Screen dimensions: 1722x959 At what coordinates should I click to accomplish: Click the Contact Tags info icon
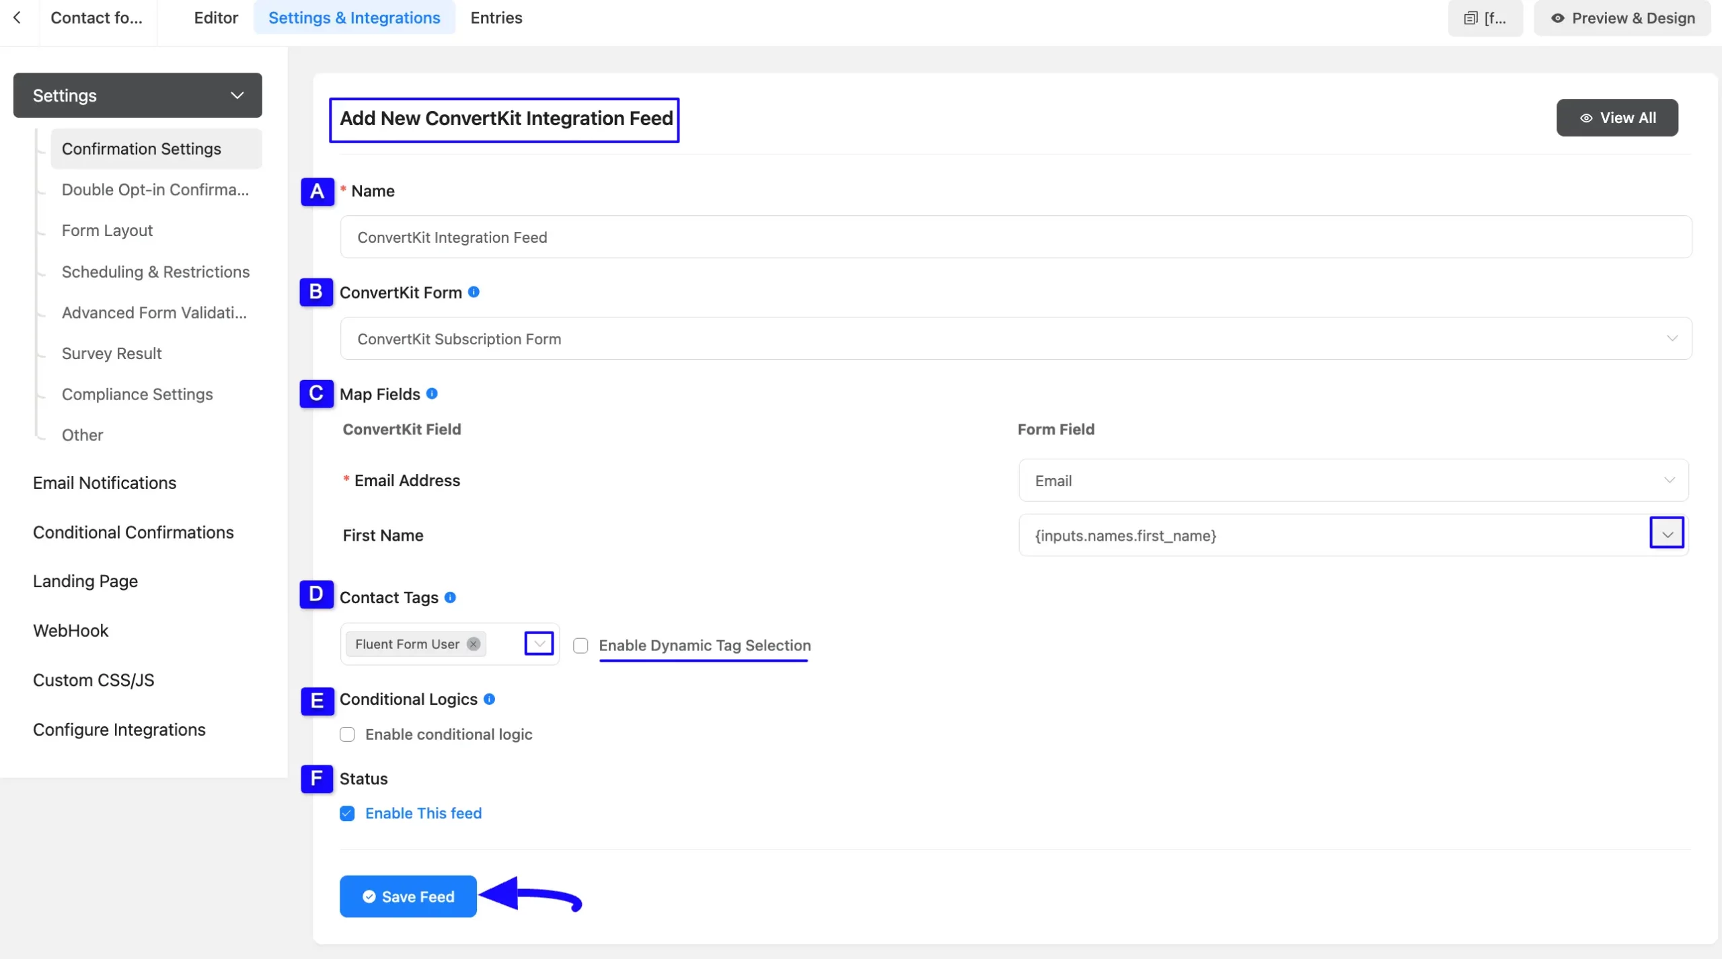click(450, 597)
